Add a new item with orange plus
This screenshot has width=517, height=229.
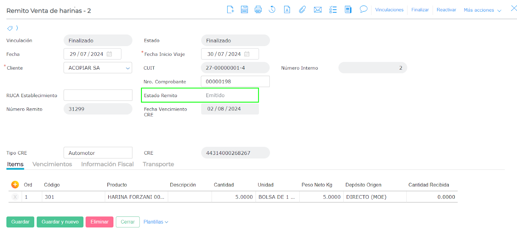15,184
